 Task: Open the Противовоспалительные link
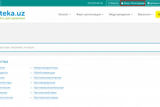pos(49,88)
